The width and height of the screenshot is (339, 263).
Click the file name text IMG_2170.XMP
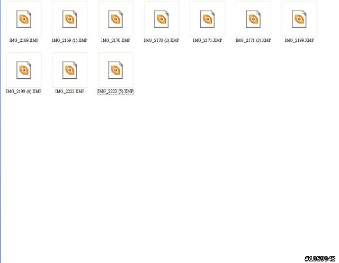[115, 40]
